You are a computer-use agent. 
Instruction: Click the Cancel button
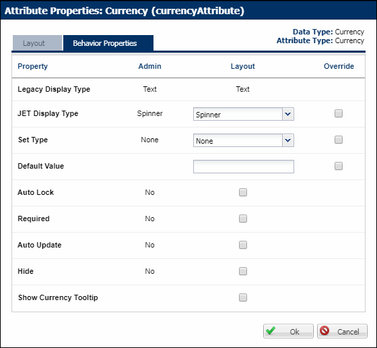(x=342, y=331)
